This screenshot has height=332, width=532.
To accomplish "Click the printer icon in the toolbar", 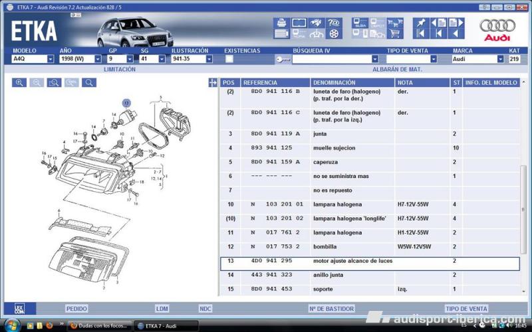I will pyautogui.click(x=281, y=23).
